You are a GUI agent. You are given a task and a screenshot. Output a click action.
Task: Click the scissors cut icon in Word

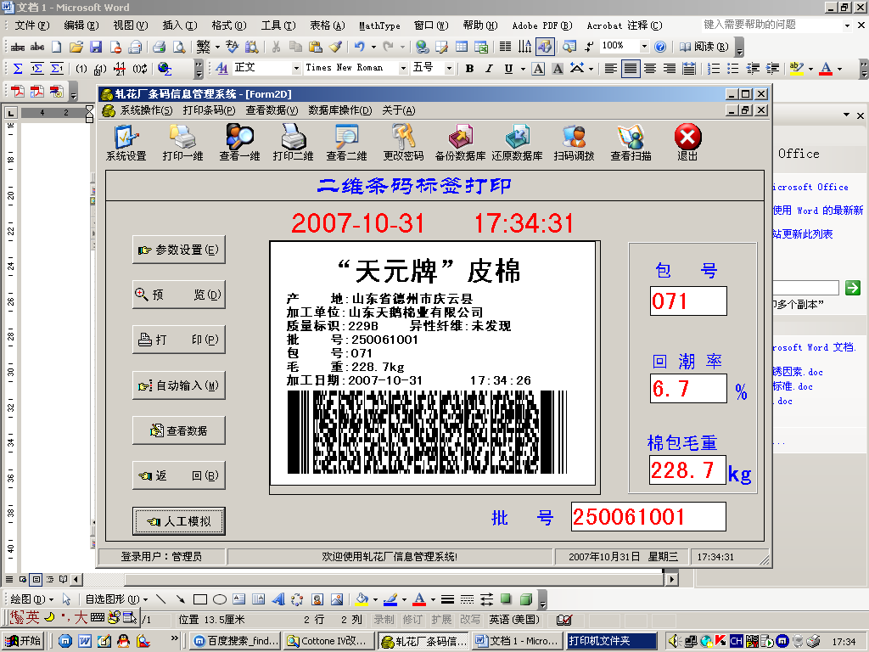276,47
